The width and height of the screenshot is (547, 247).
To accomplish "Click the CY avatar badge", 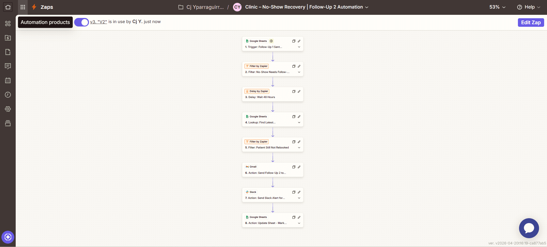I will point(237,7).
